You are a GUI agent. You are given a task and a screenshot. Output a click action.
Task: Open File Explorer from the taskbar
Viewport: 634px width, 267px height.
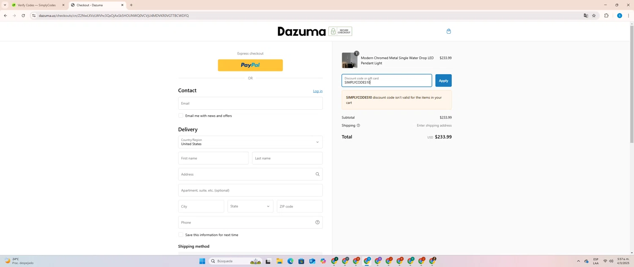(279, 262)
